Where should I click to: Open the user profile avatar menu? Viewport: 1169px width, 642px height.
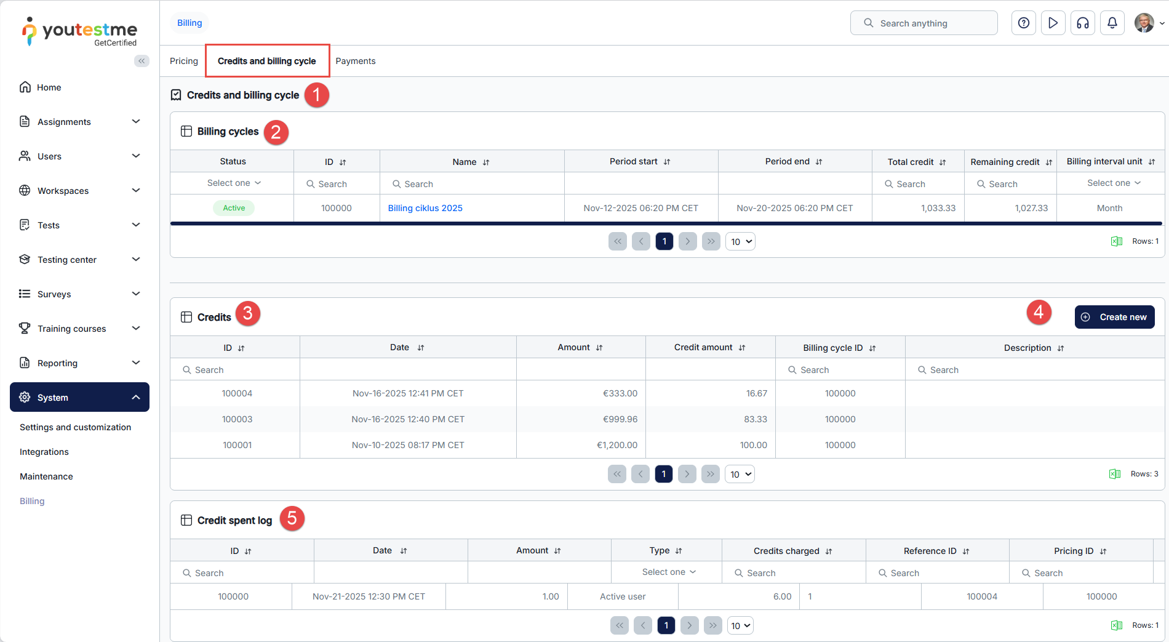1149,23
